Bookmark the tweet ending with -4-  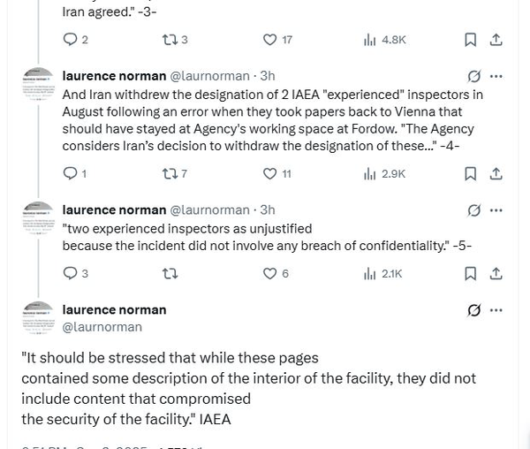pos(471,174)
